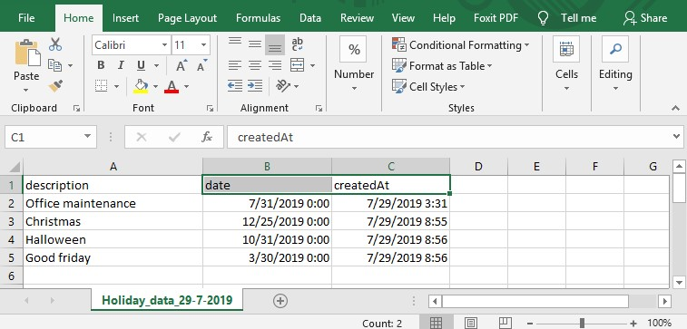
Task: Click the Cut scissors icon
Action: click(55, 44)
